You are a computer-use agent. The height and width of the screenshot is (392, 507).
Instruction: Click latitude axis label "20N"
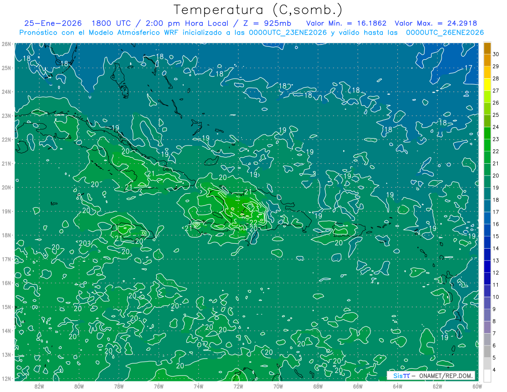click(6, 187)
